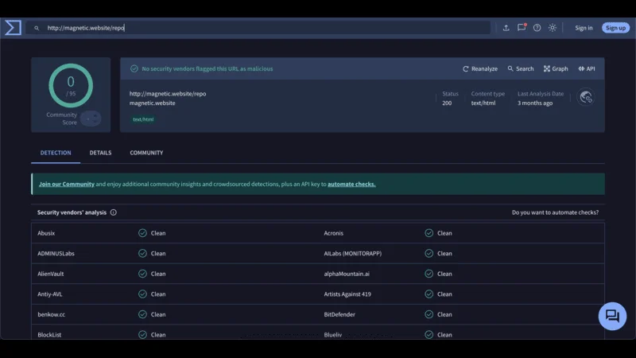Select the DETECTION tab
Viewport: 636px width, 358px height.
[x=56, y=153]
